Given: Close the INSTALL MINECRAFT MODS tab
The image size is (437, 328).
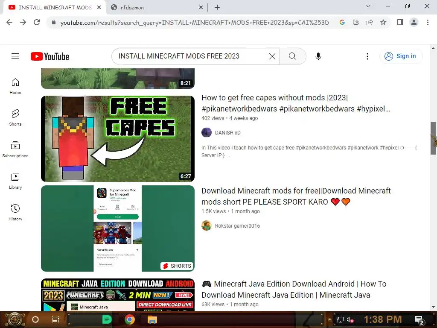Looking at the screenshot, I should [99, 8].
